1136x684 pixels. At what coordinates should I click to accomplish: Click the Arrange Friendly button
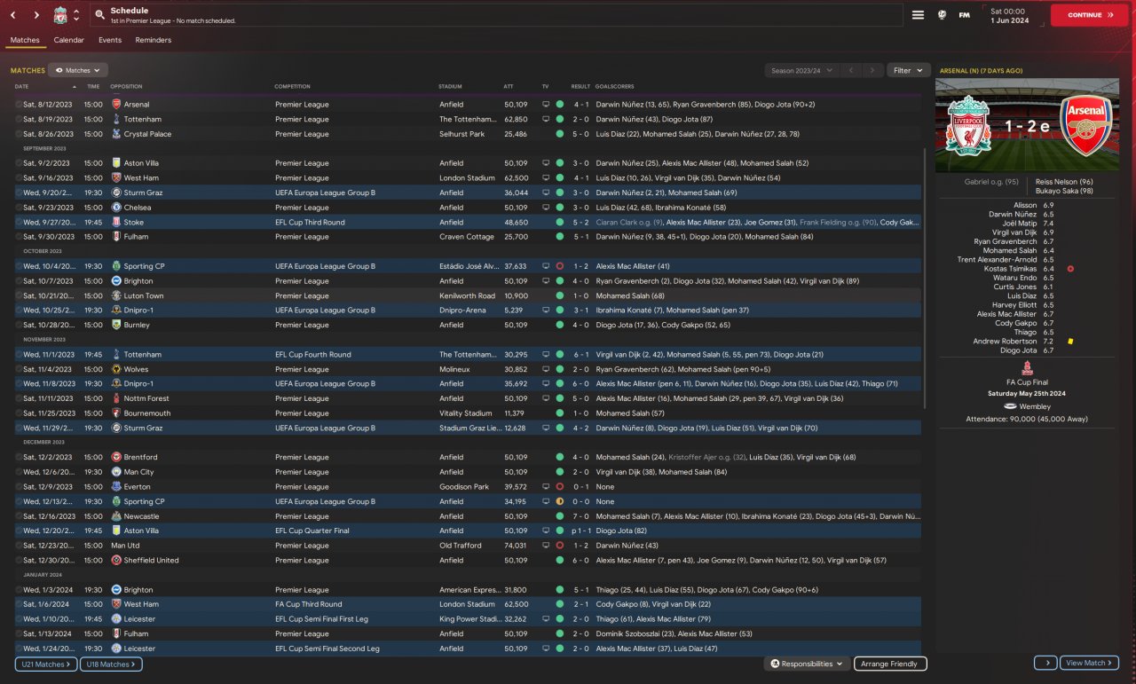click(x=890, y=664)
